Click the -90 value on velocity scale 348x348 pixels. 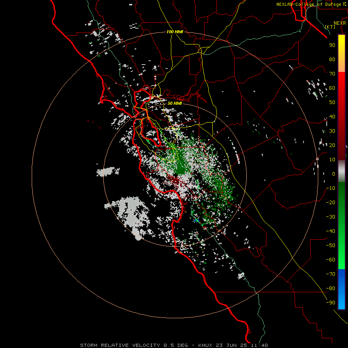(331, 302)
